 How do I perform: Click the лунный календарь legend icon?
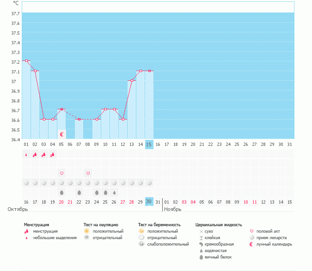click(x=251, y=244)
